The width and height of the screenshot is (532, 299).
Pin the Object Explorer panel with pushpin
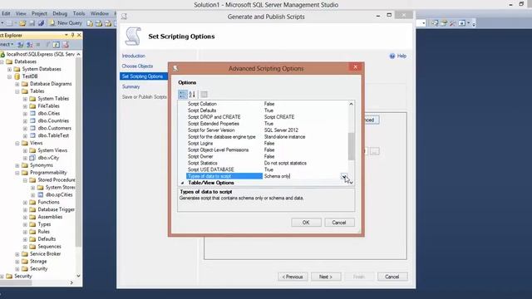[x=72, y=35]
